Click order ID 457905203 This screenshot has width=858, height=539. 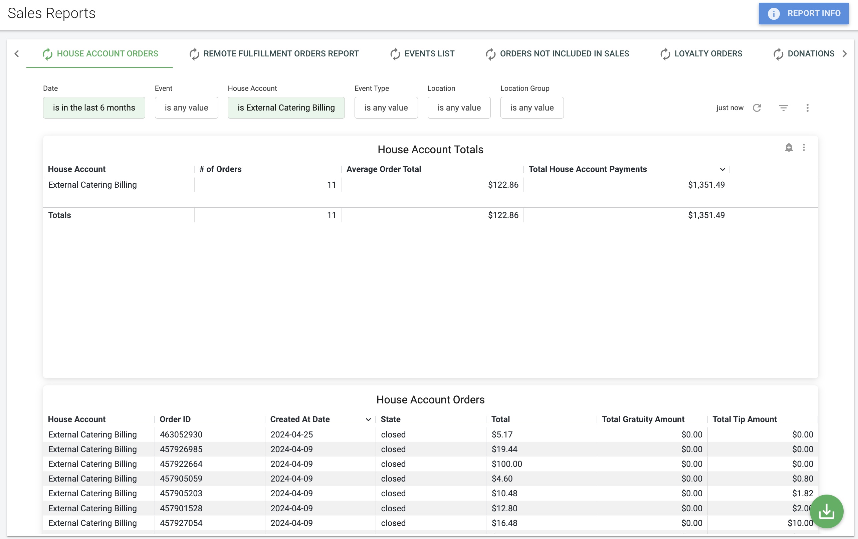click(181, 494)
